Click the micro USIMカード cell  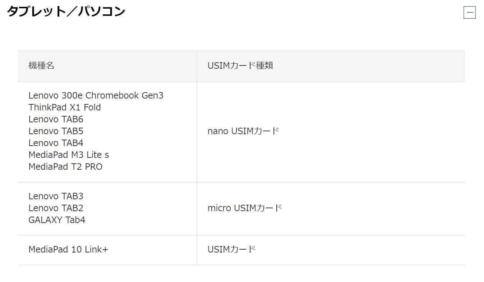pyautogui.click(x=245, y=208)
